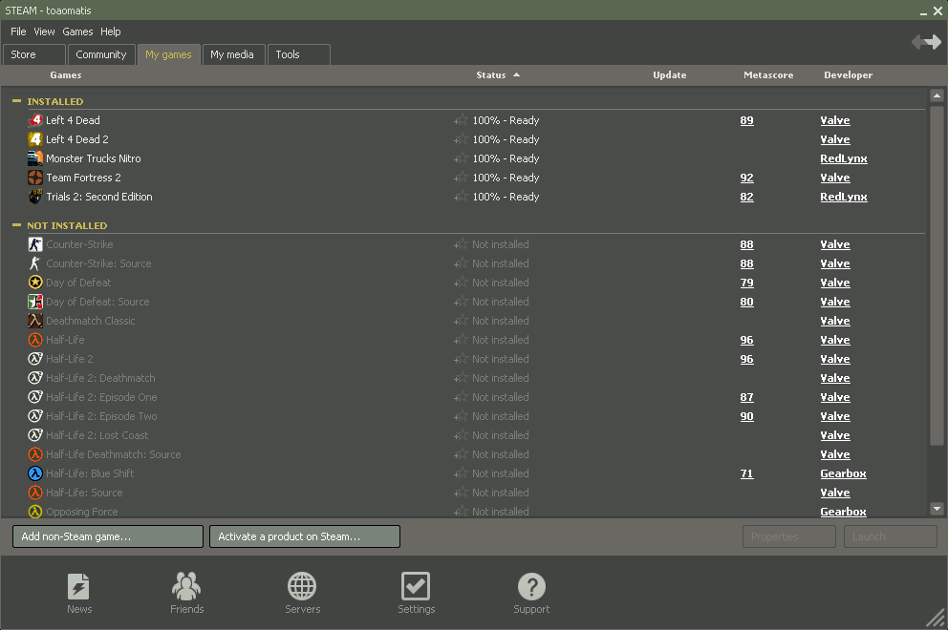Click the scroll up arrow of games list
The width and height of the screenshot is (948, 630).
937,95
